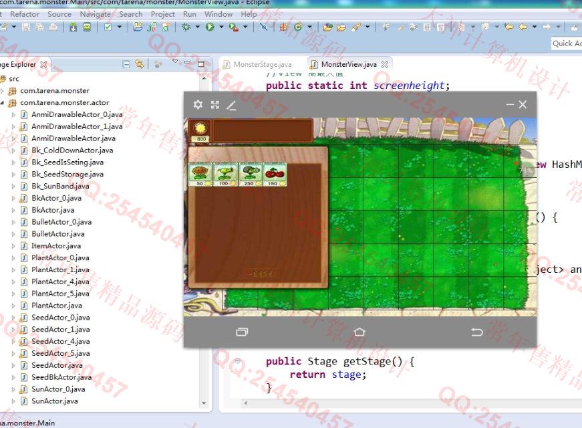The height and width of the screenshot is (428, 582).
Task: Click the emulator settings gear icon
Action: click(198, 105)
